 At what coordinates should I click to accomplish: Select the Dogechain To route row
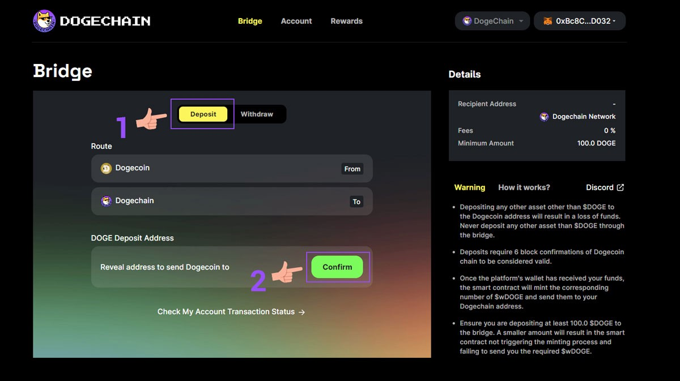pos(232,201)
